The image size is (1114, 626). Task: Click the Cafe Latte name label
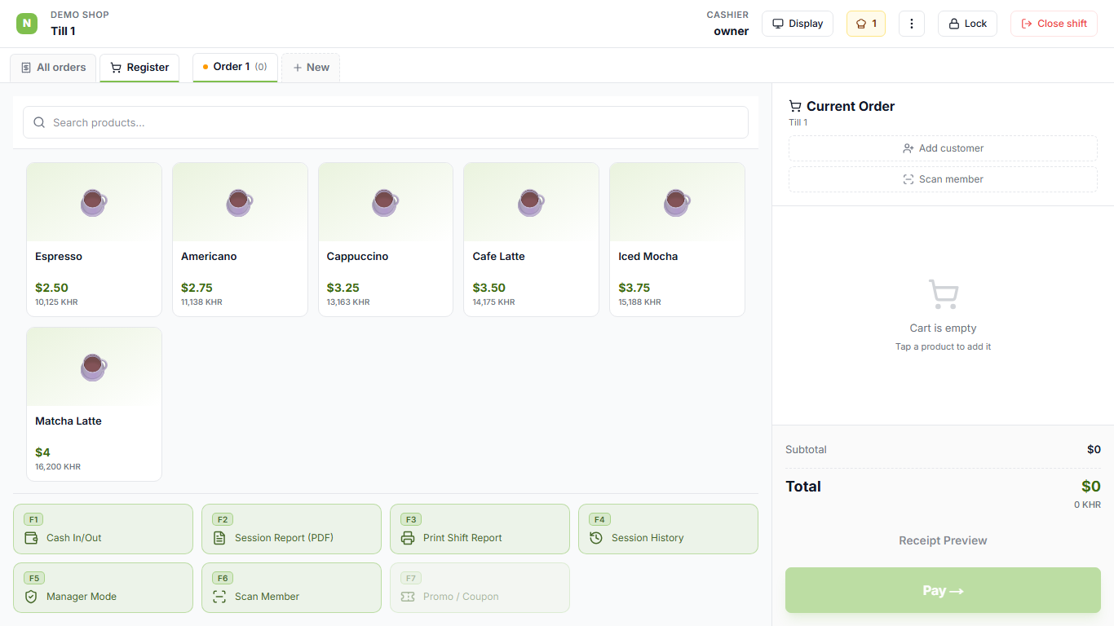(x=499, y=256)
